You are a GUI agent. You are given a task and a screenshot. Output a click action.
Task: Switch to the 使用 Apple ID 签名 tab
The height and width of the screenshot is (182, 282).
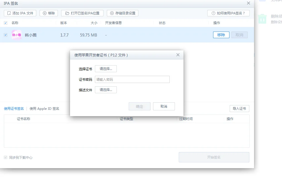(44, 108)
